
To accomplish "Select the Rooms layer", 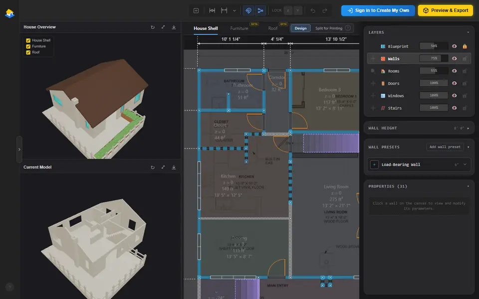I will 394,71.
